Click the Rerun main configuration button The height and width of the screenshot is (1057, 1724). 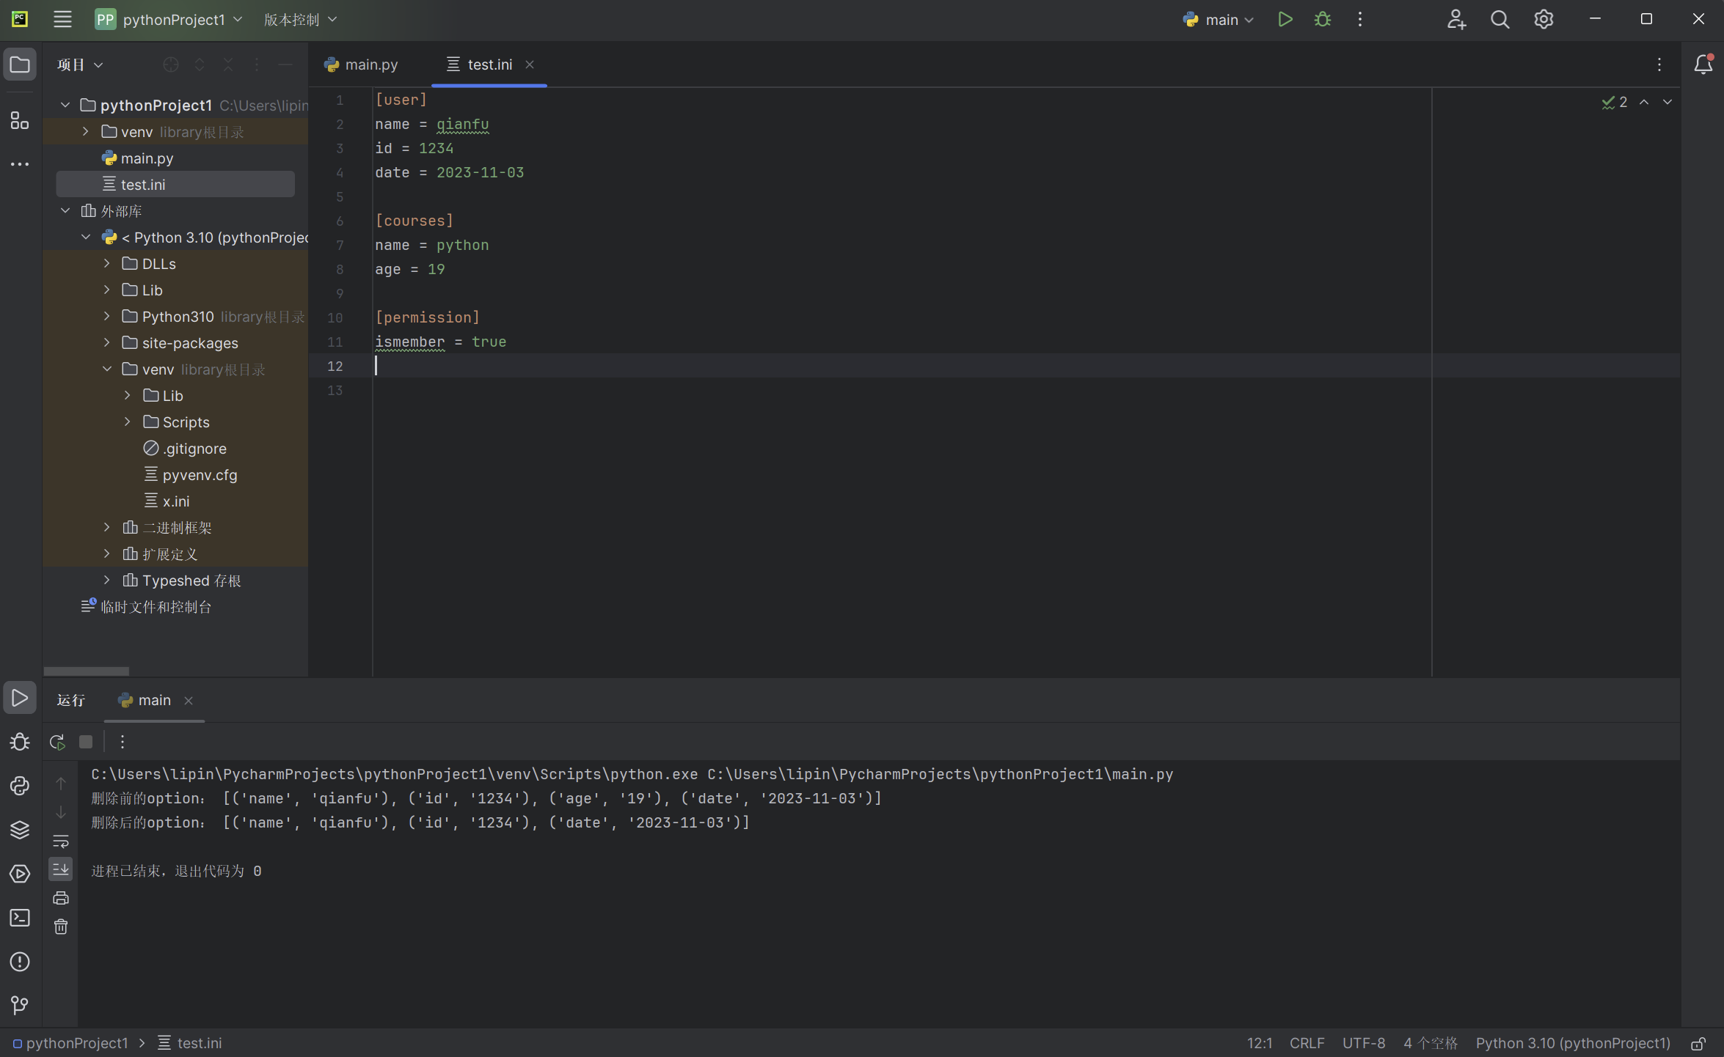58,742
